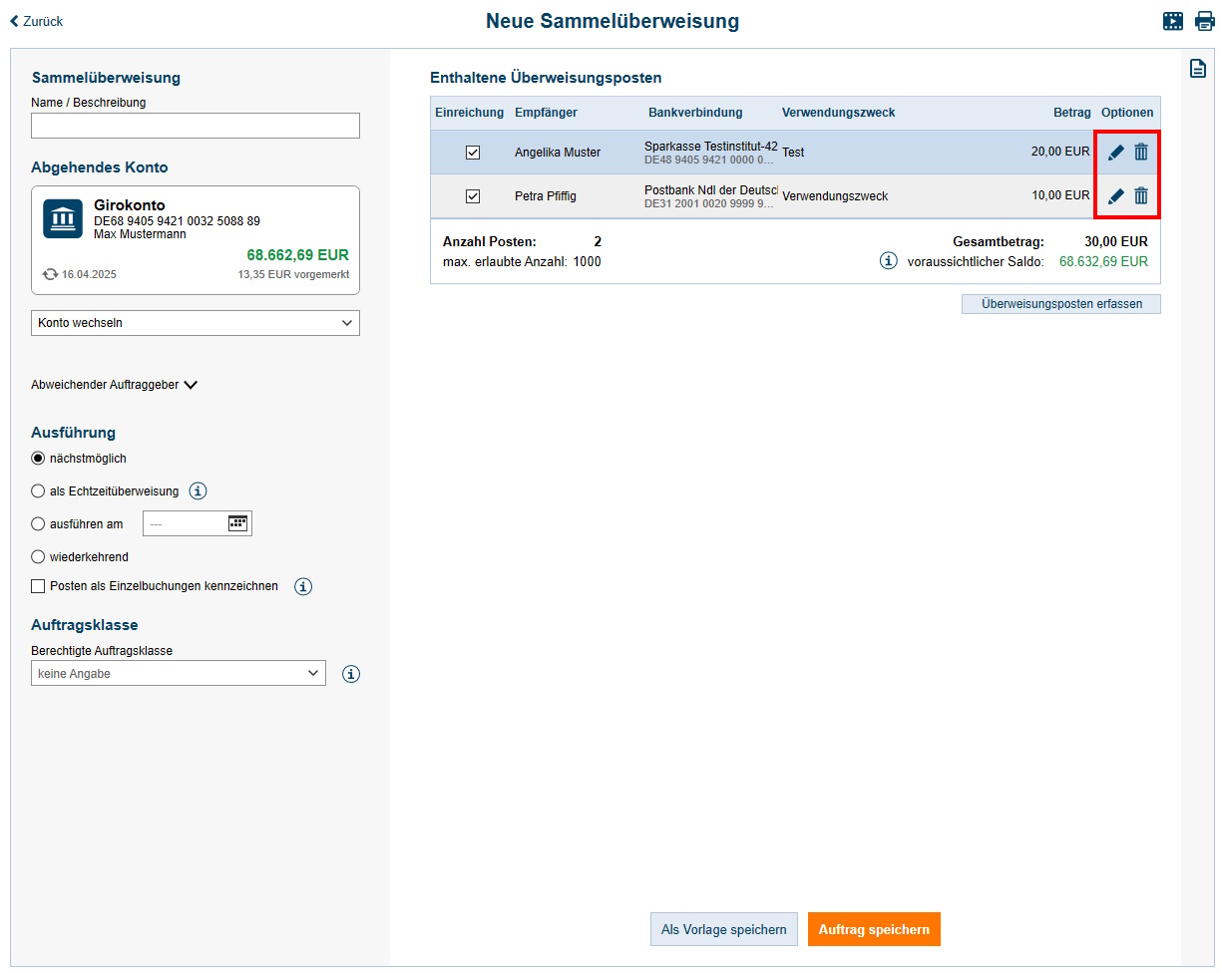Go back via the Zurück link

tap(37, 21)
